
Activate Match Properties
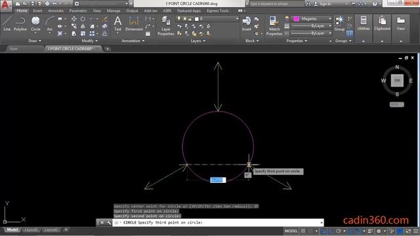(274, 26)
